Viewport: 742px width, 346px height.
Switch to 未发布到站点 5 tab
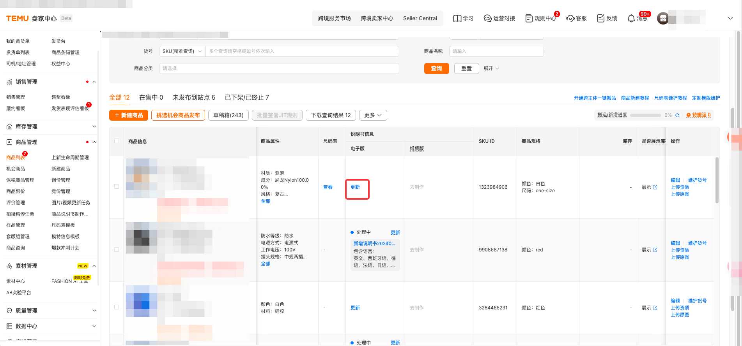[194, 97]
